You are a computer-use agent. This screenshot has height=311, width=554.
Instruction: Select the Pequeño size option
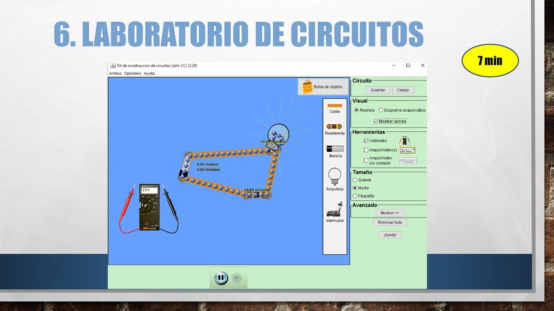tap(355, 196)
